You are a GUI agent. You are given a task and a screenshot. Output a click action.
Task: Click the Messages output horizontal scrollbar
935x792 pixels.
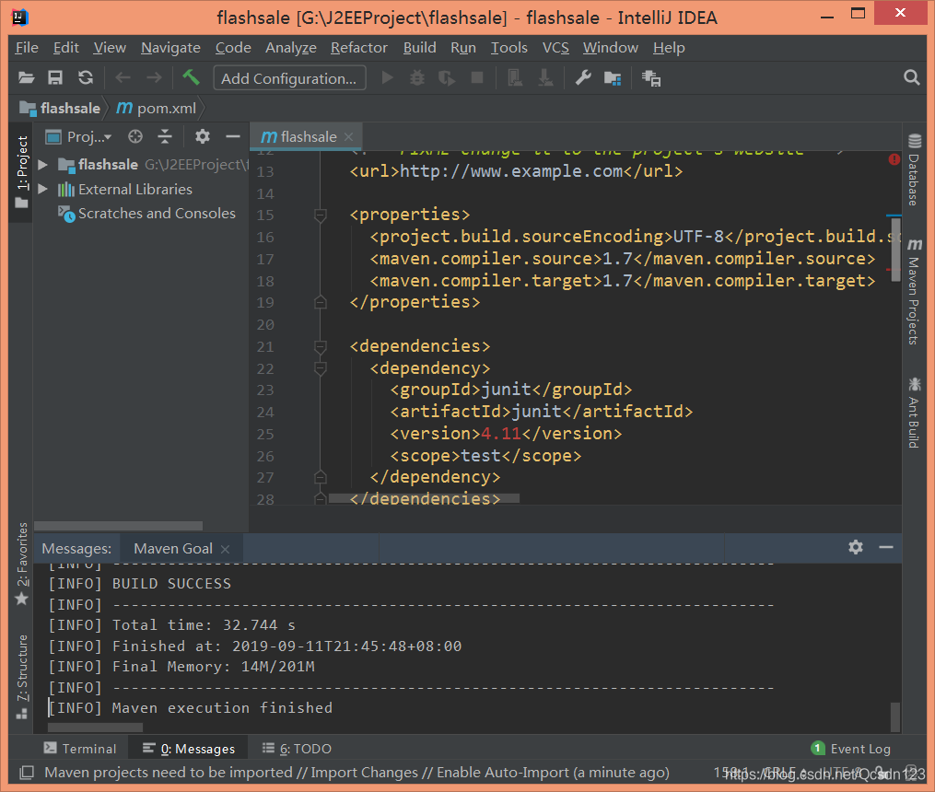click(x=96, y=728)
